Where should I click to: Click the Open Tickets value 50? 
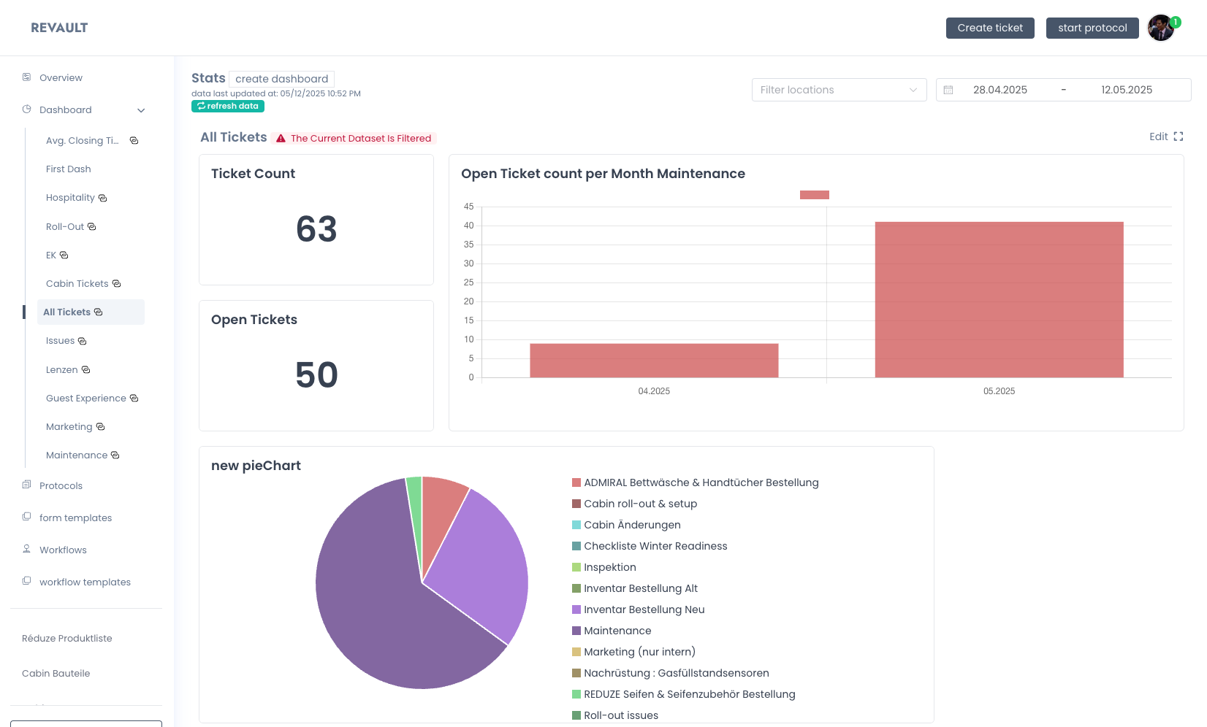pyautogui.click(x=316, y=375)
